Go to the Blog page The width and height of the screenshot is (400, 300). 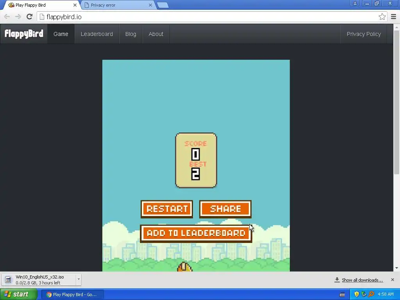pos(130,34)
